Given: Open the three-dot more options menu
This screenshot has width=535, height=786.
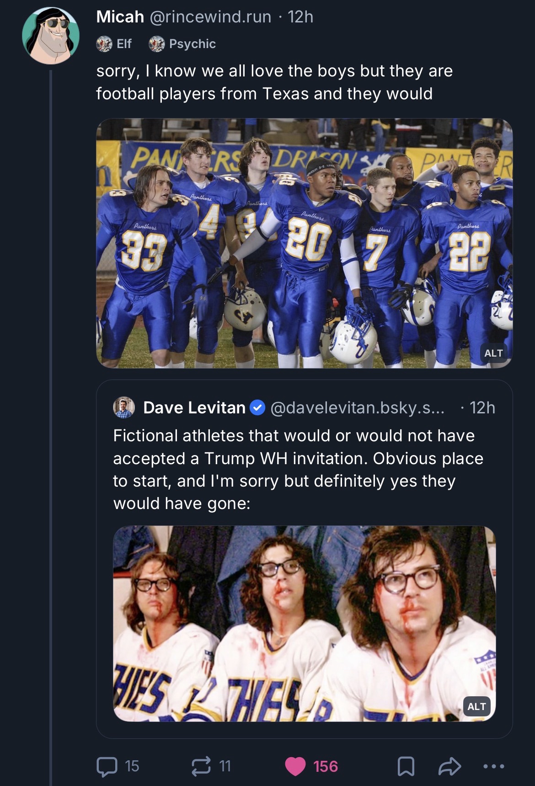Looking at the screenshot, I should 494,766.
